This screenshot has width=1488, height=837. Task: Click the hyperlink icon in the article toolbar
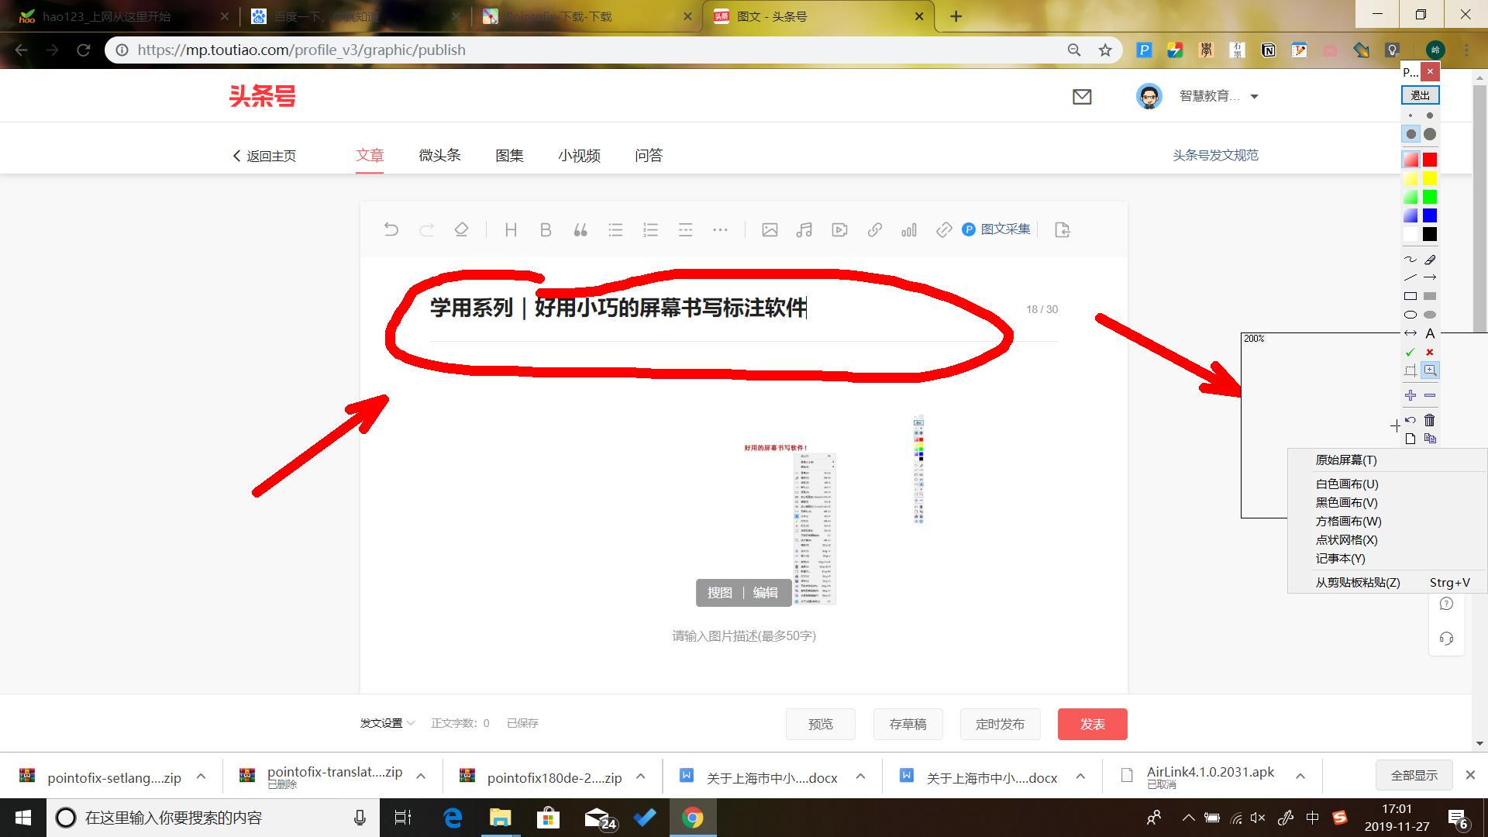point(874,229)
